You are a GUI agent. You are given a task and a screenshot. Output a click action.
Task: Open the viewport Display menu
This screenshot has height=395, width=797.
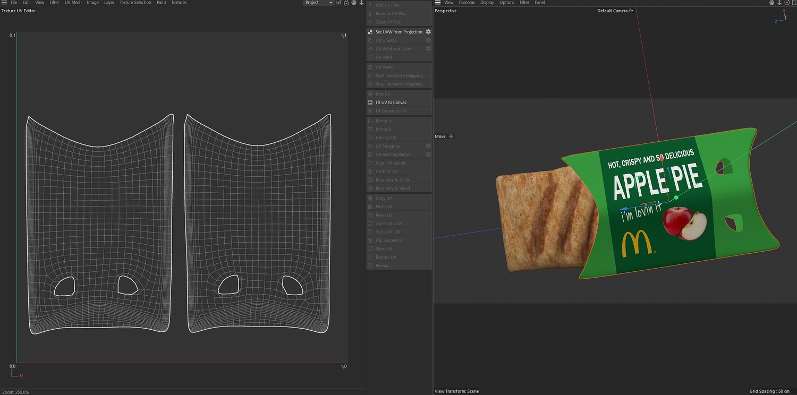point(487,3)
